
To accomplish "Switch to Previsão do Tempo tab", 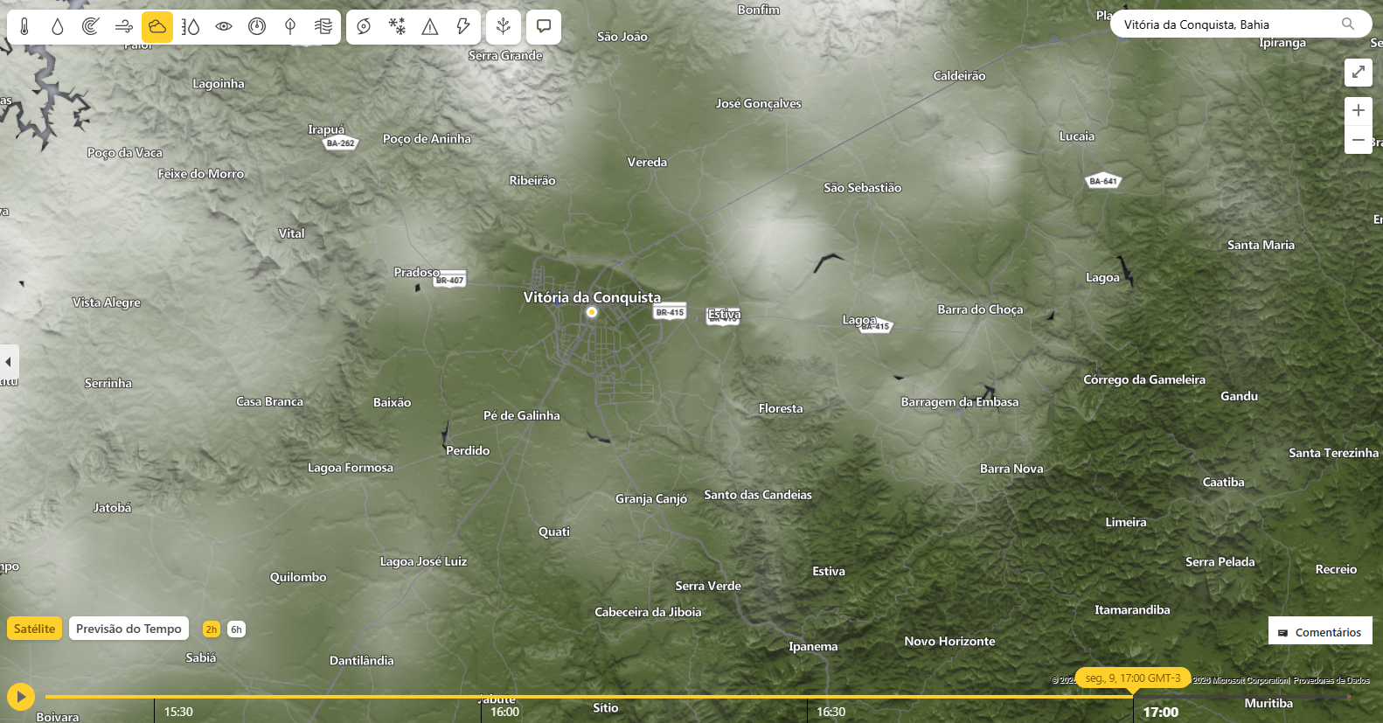I will (129, 629).
